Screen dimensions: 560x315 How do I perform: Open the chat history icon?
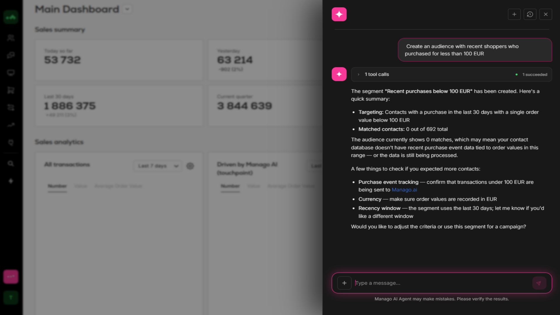530,14
